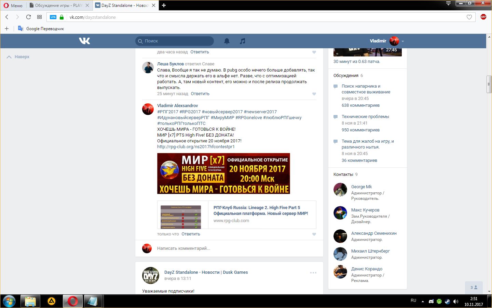Click the VK Поиск search field
This screenshot has width=492, height=308.
point(175,41)
